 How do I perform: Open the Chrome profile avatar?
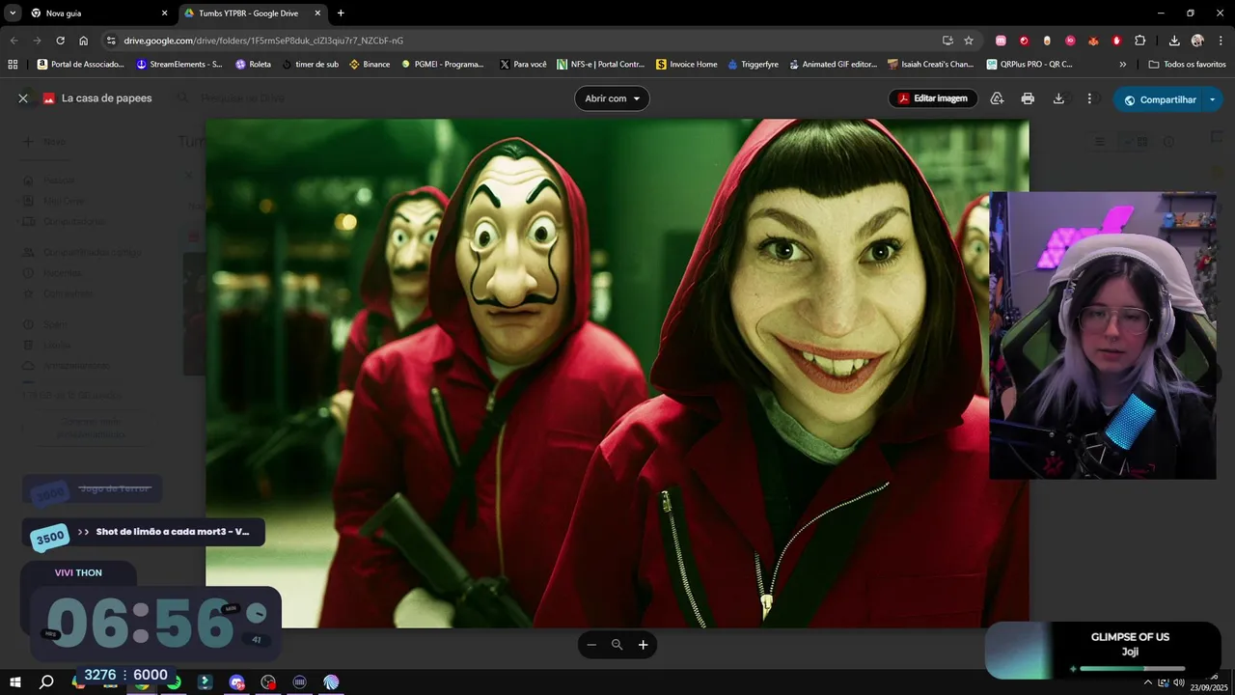1197,41
